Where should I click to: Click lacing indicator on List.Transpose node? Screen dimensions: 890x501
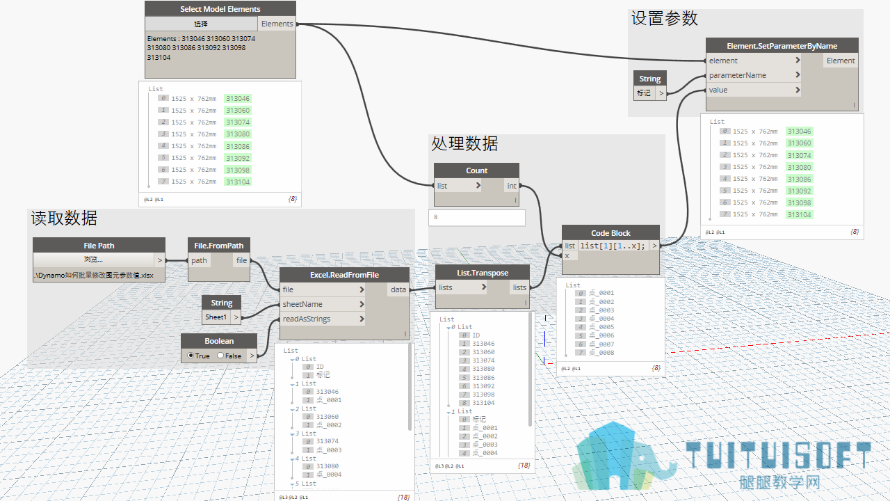[x=525, y=303]
